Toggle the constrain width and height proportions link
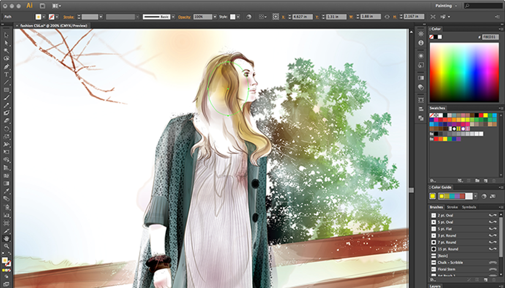 (387, 17)
